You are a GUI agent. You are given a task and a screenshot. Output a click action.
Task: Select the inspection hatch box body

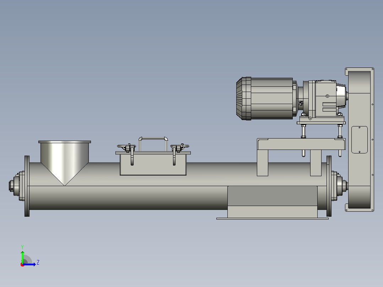[153, 164]
